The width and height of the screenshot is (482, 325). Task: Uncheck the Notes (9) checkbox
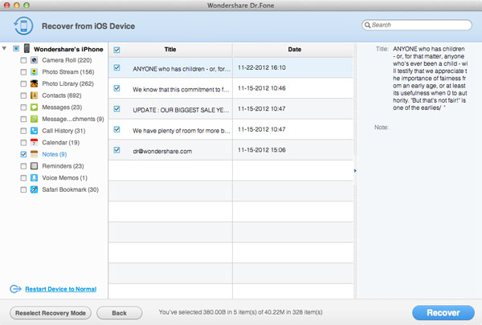[x=23, y=154]
